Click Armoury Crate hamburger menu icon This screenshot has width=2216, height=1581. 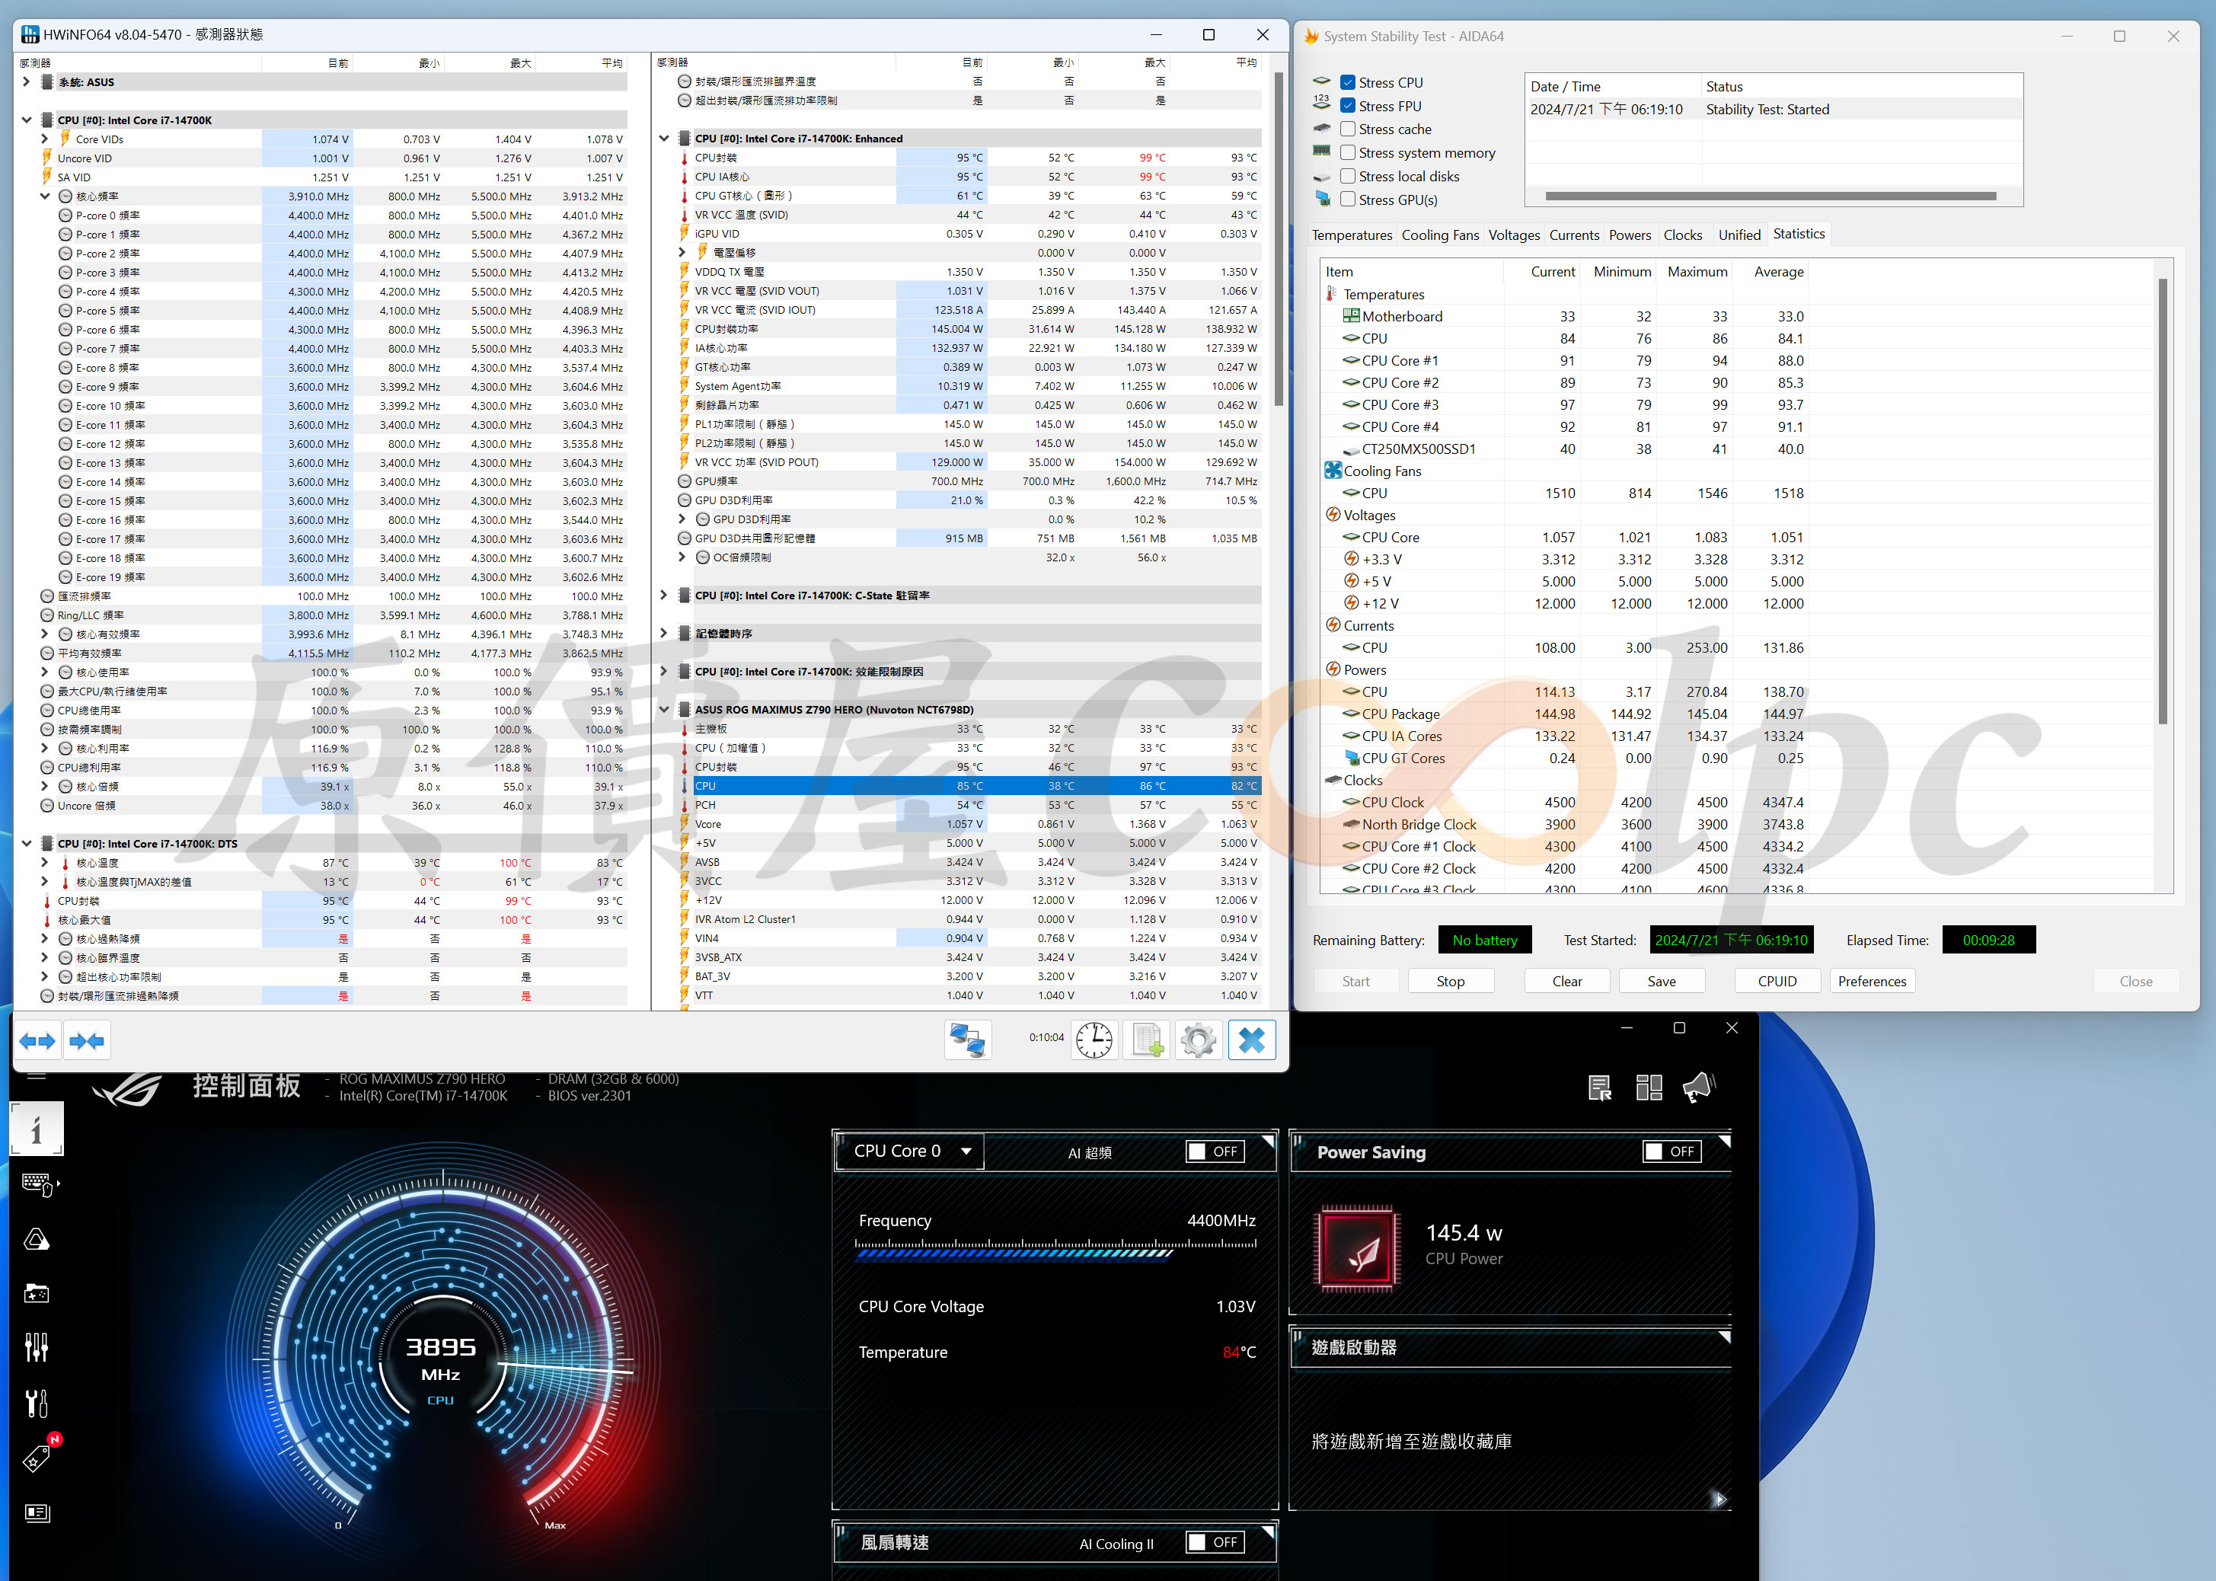point(37,1077)
